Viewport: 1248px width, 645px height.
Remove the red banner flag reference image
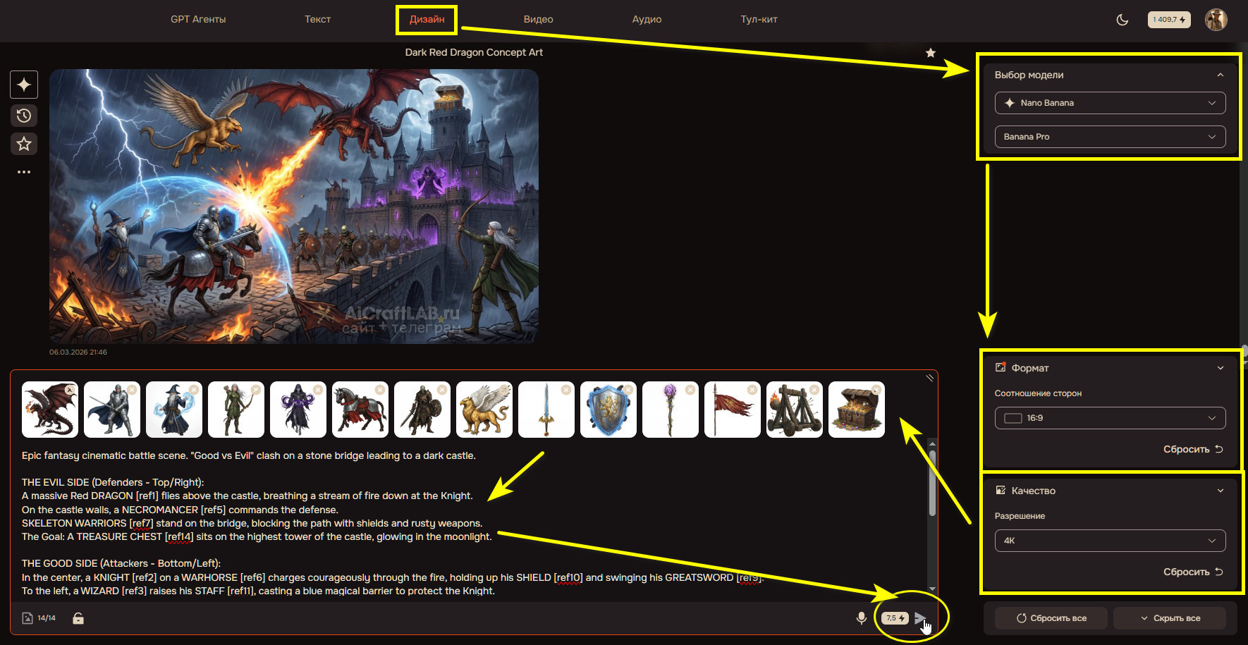coord(752,389)
